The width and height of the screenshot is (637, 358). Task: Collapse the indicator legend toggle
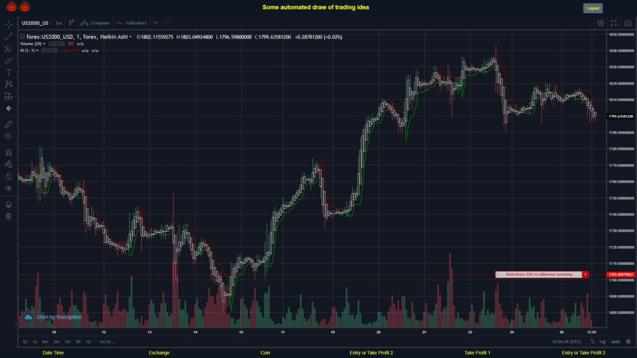pyautogui.click(x=22, y=37)
